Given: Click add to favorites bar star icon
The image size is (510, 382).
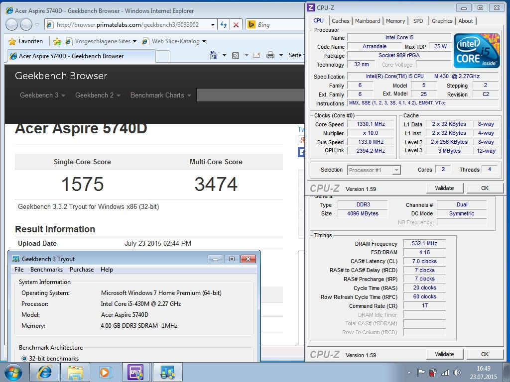Looking at the screenshot, I should coord(57,41).
